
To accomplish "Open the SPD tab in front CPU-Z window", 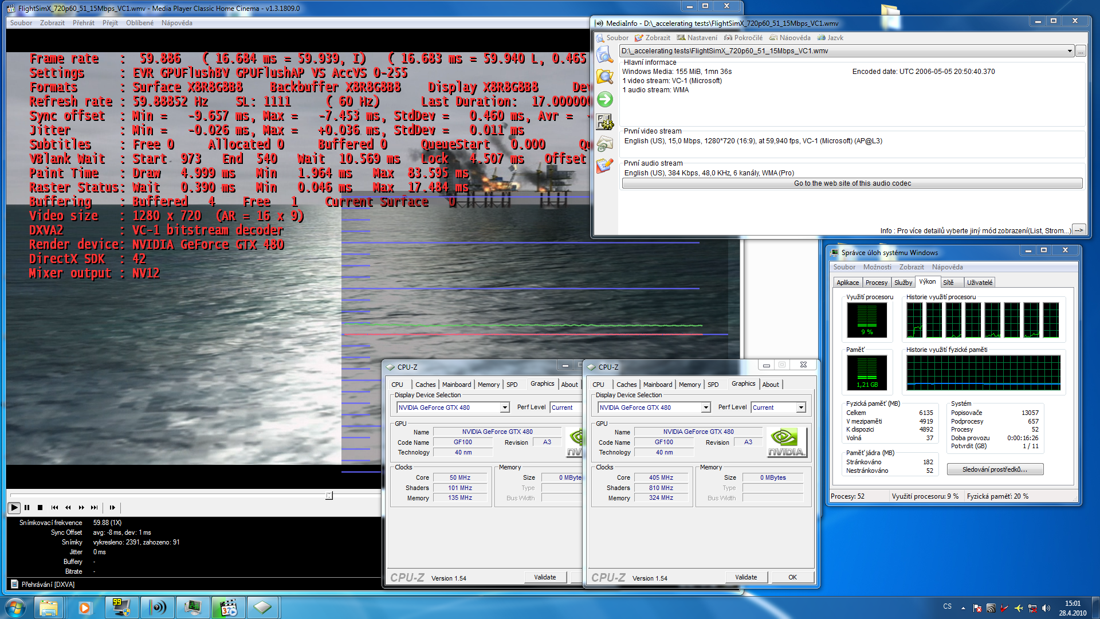I will click(x=713, y=385).
